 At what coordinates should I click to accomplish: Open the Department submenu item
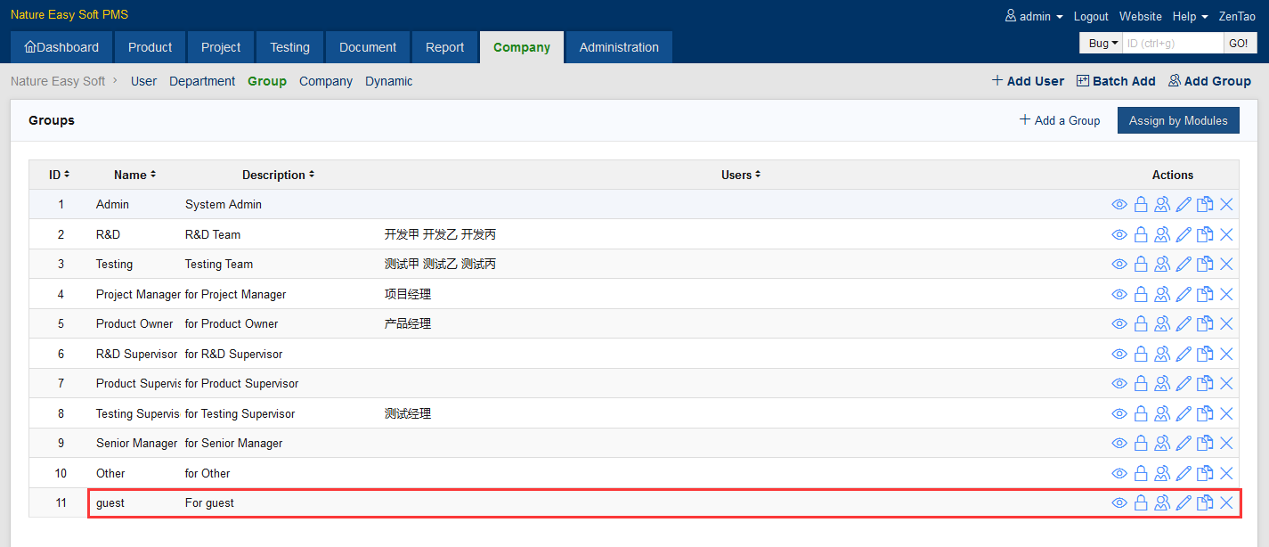pyautogui.click(x=202, y=81)
